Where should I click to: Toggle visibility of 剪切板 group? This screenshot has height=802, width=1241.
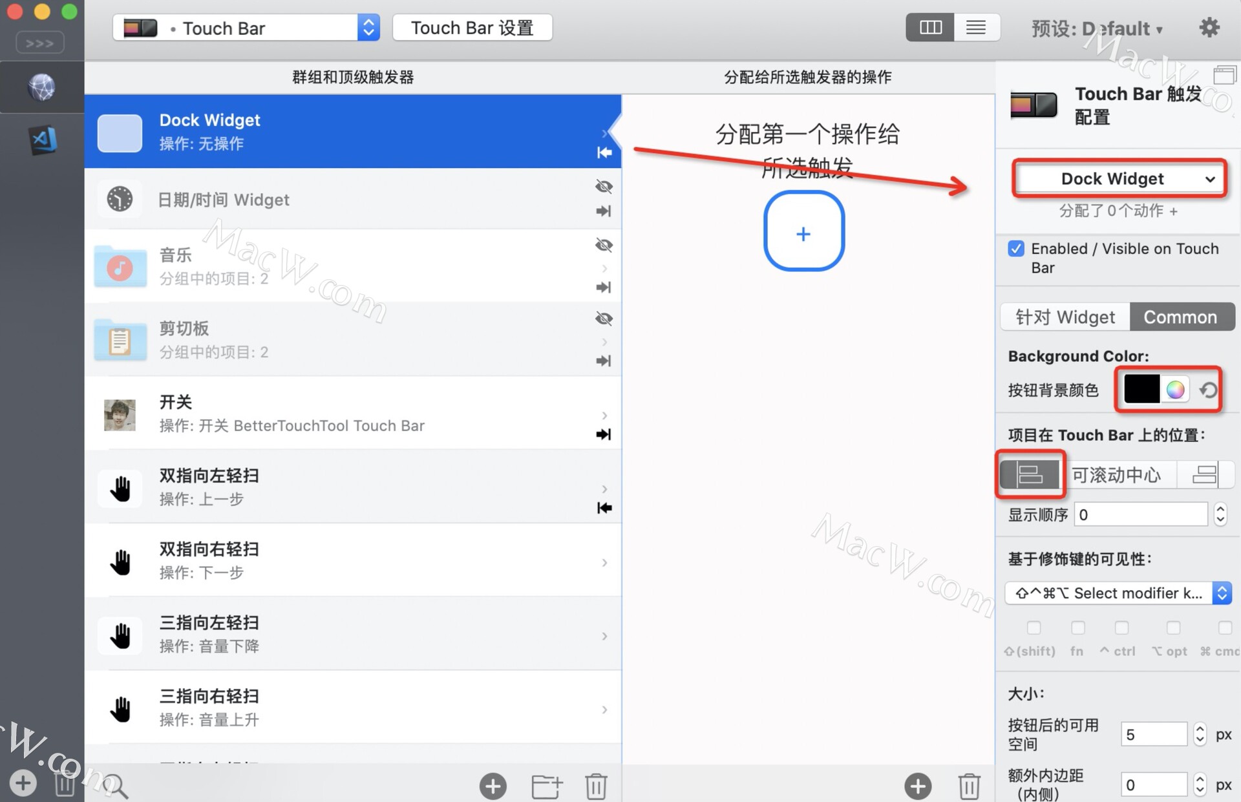coord(604,319)
